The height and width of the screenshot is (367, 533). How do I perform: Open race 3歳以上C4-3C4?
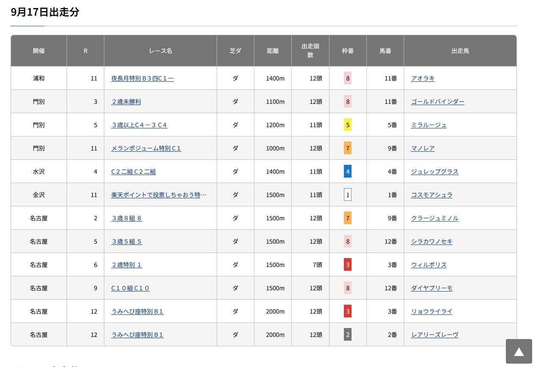point(139,125)
